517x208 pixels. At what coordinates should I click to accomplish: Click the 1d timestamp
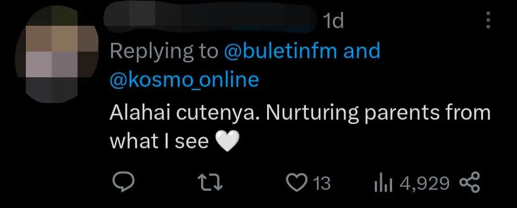coord(334,21)
